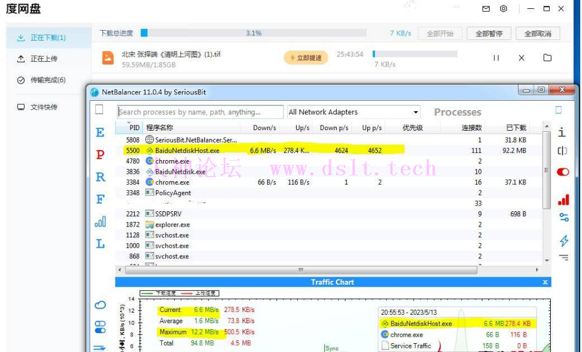Tick the checkbox left of the NetBalancer search box
Screen dimensions: 582x352
click(x=99, y=109)
